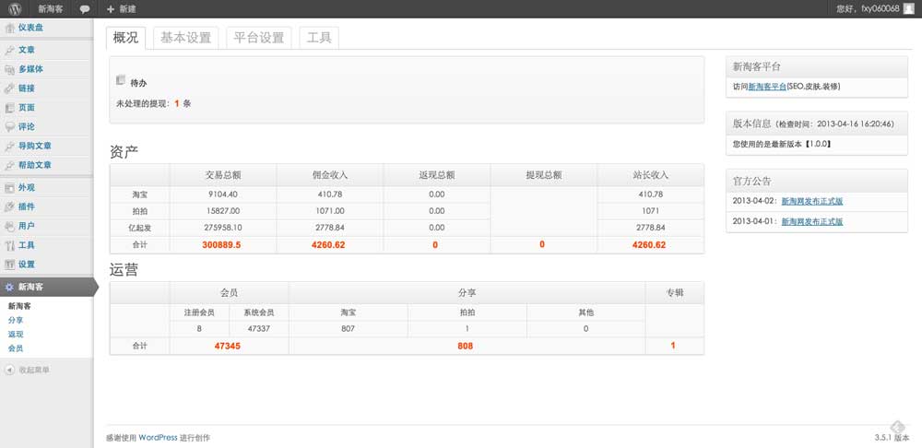Click the 工具 tools icon in sidebar
The image size is (922, 448).
(x=9, y=245)
